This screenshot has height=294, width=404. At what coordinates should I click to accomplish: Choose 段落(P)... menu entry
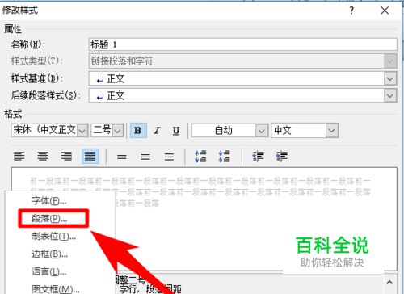[x=49, y=218]
